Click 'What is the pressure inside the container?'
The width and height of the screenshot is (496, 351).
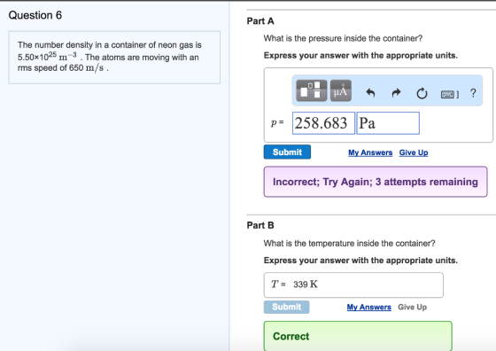[x=344, y=39]
